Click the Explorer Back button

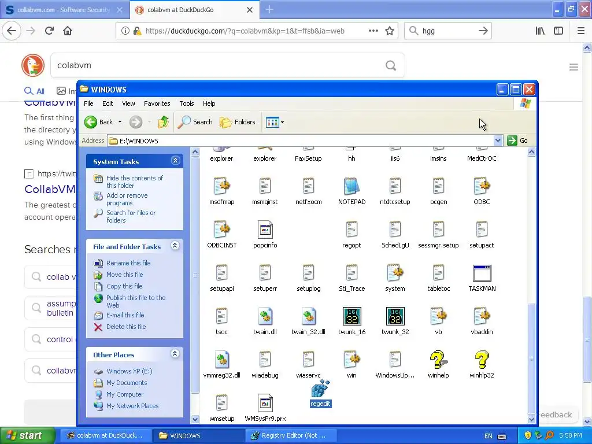tap(98, 122)
